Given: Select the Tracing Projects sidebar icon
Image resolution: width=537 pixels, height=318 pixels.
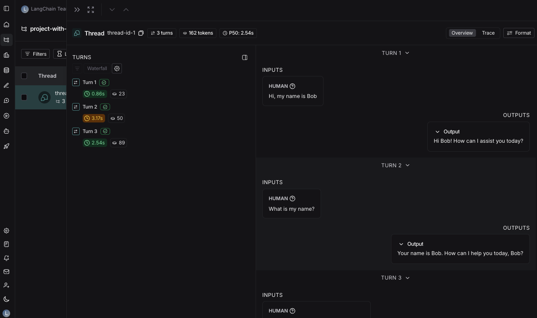Looking at the screenshot, I should coord(6,40).
